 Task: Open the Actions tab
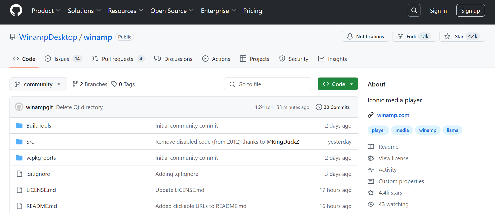click(216, 59)
